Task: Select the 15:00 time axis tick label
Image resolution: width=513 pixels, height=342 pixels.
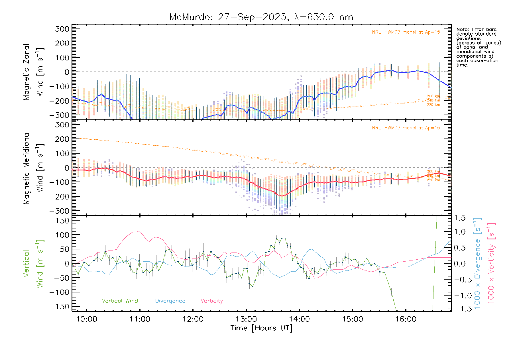Action: coord(353,319)
